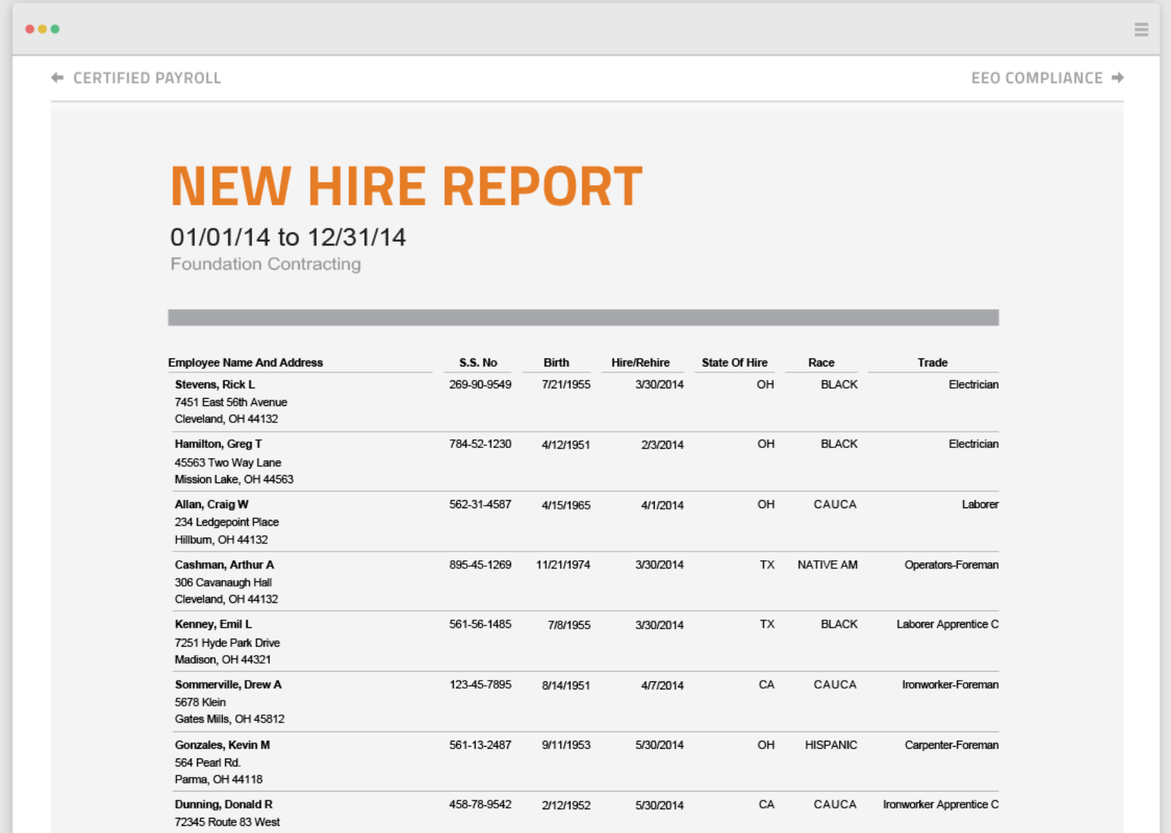The image size is (1171, 833).
Task: Click Laborer Apprentice C trade value
Action: [x=947, y=624]
